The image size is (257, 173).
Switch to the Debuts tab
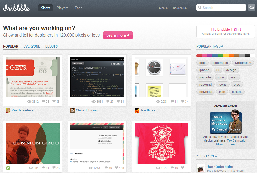pos(52,46)
